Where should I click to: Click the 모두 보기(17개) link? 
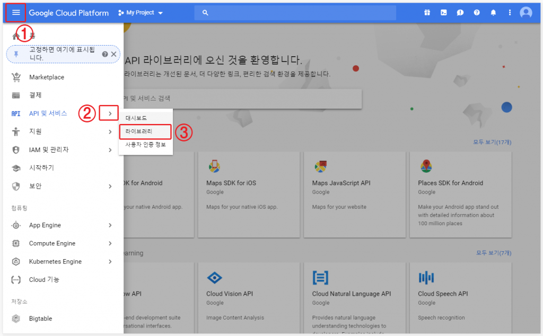point(493,142)
